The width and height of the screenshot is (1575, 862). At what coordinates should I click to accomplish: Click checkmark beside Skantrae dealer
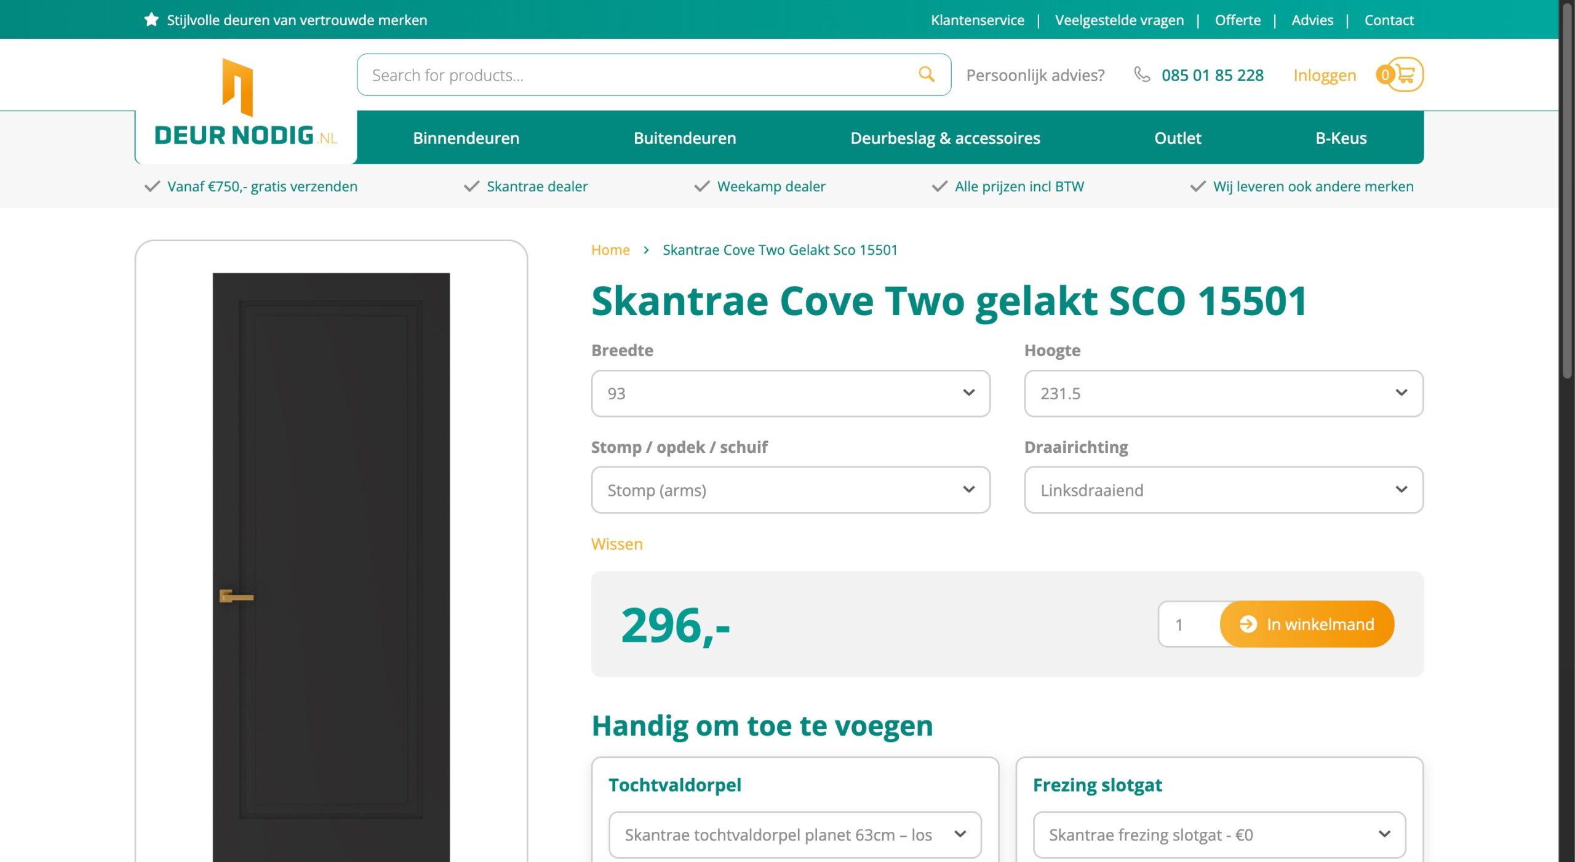471,186
